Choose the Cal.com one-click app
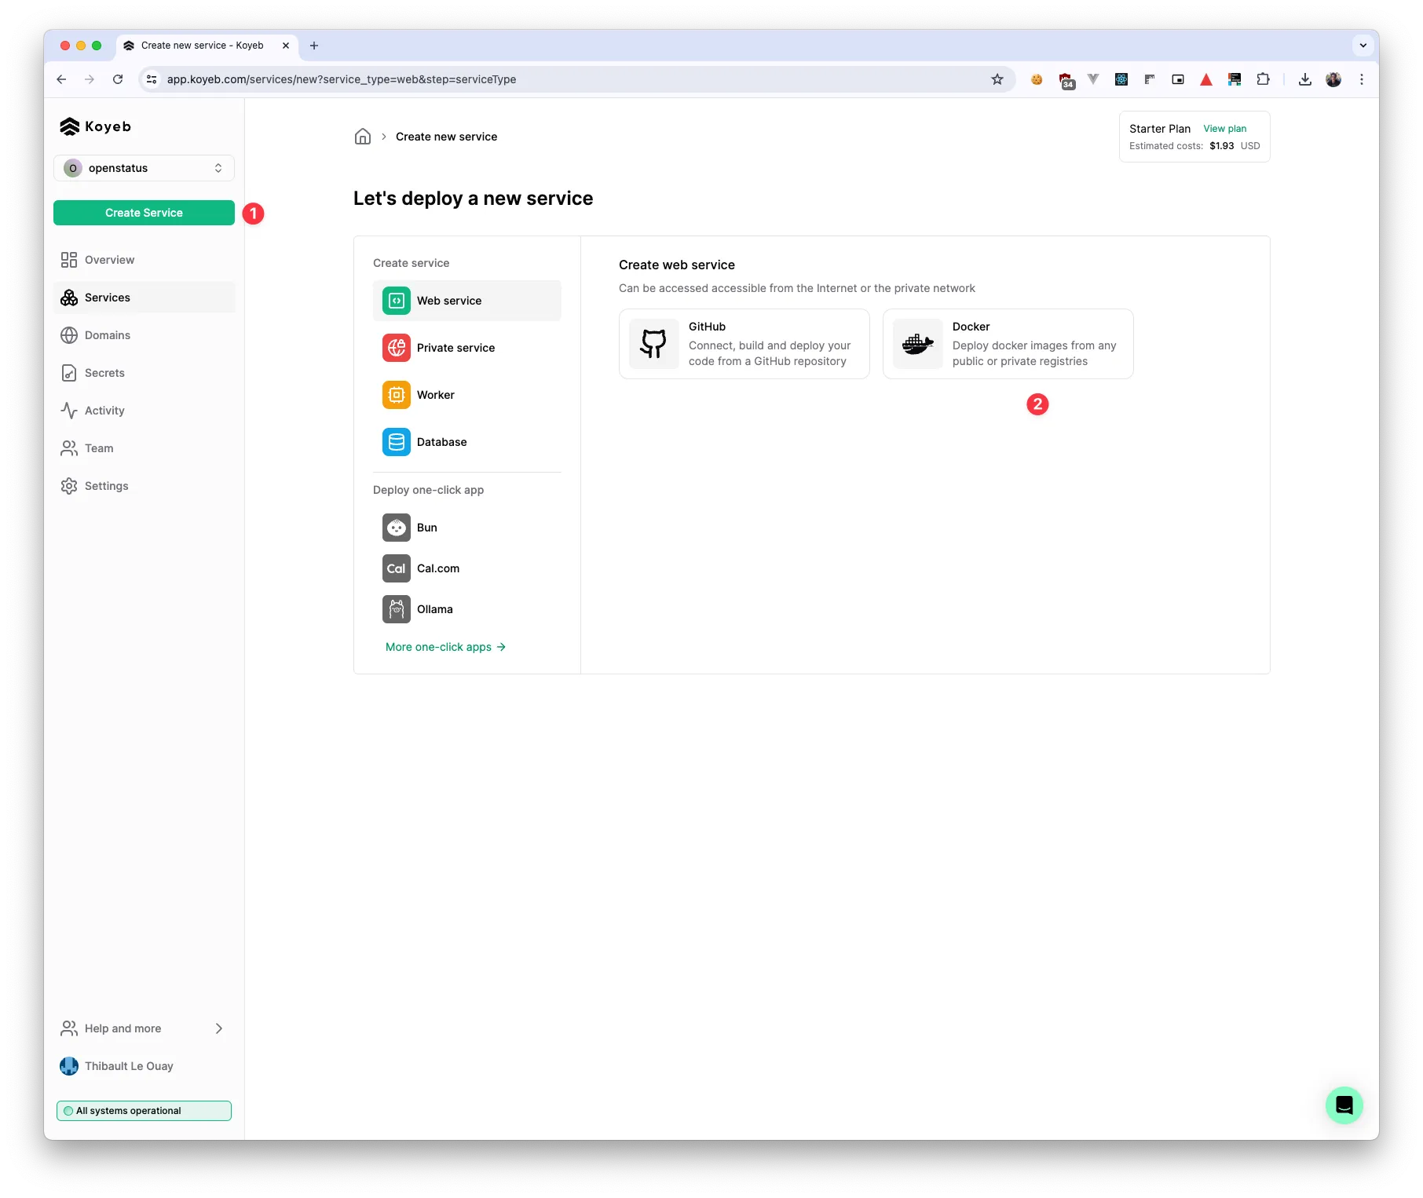Image resolution: width=1423 pixels, height=1198 pixels. tap(437, 568)
